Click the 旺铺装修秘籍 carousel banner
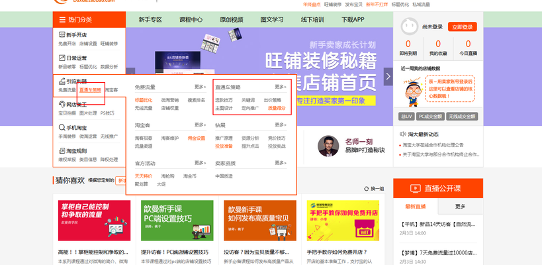542x265 pixels. (259, 76)
